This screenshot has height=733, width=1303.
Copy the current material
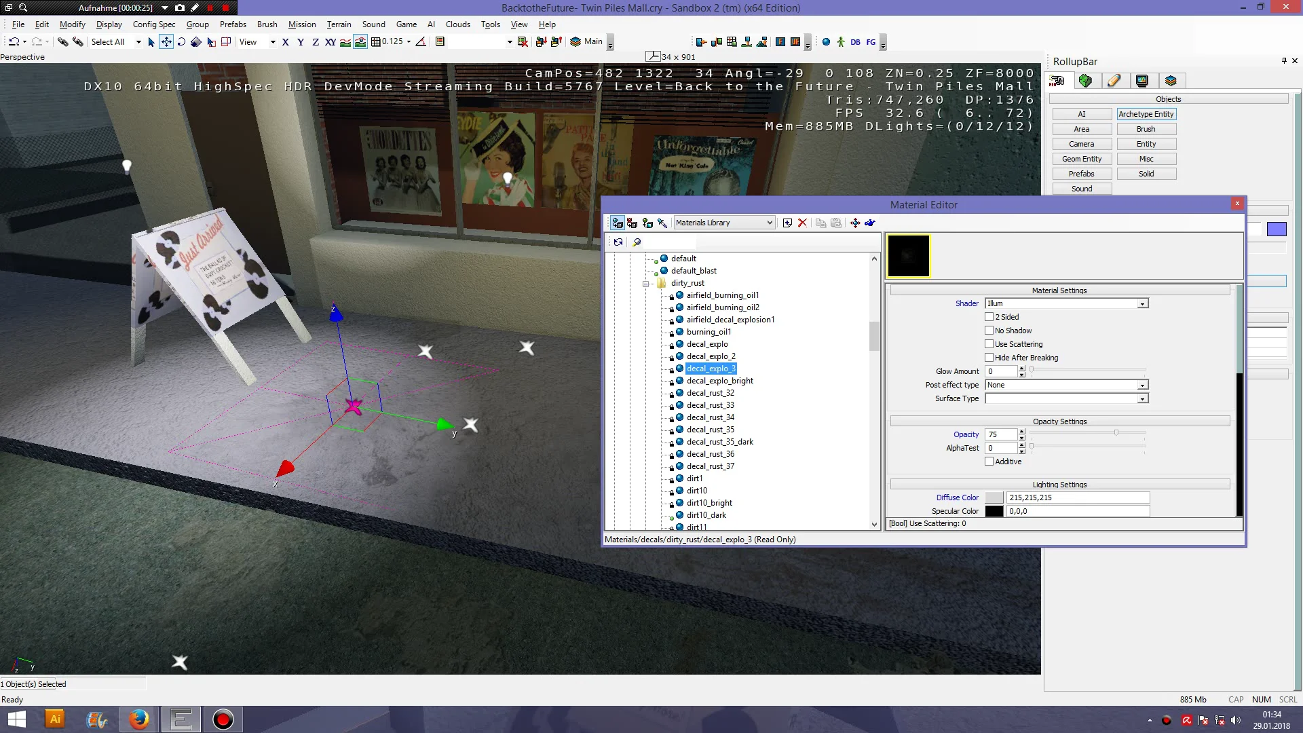point(821,223)
